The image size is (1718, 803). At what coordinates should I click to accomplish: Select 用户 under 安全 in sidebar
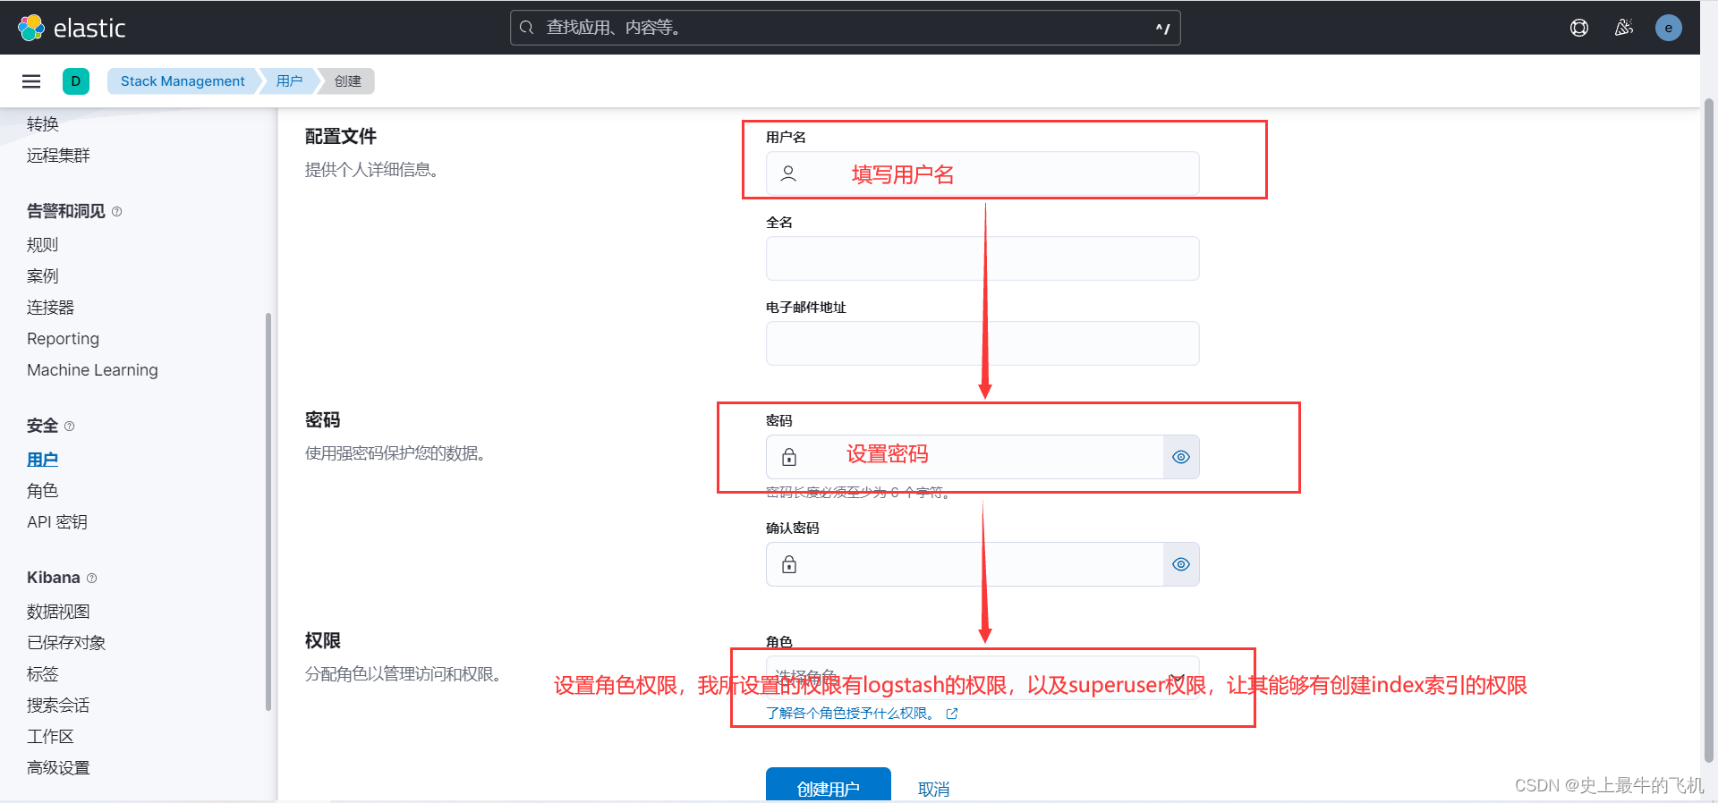(x=42, y=460)
